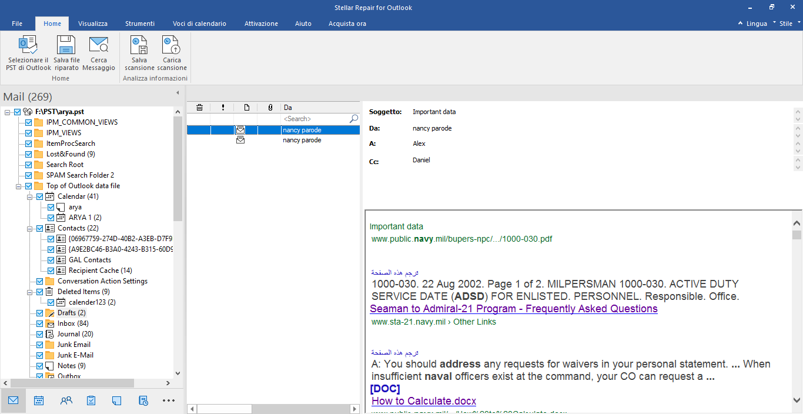Toggle the Calendar (41) checkbox
The image size is (803, 414).
(x=40, y=196)
